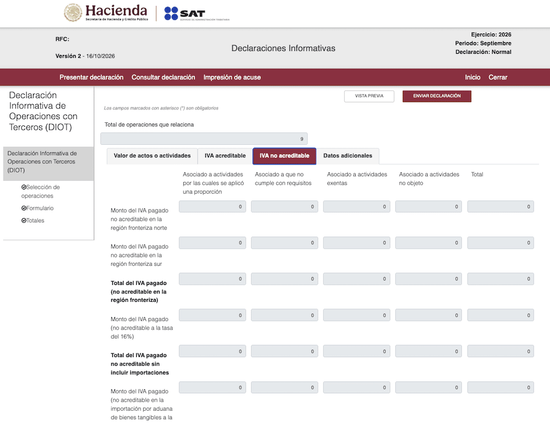Click the VISTA PREVIA button
This screenshot has width=550, height=423.
(369, 96)
